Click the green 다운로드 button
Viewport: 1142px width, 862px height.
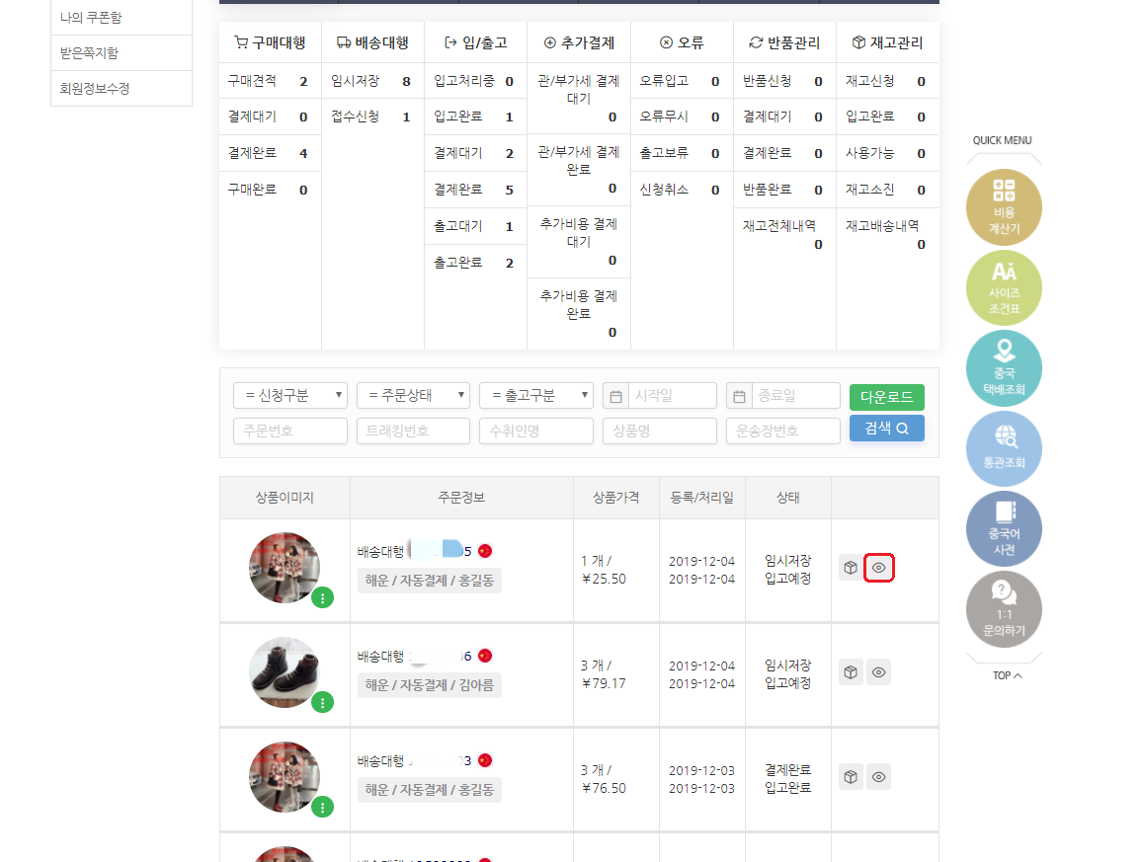pos(886,397)
